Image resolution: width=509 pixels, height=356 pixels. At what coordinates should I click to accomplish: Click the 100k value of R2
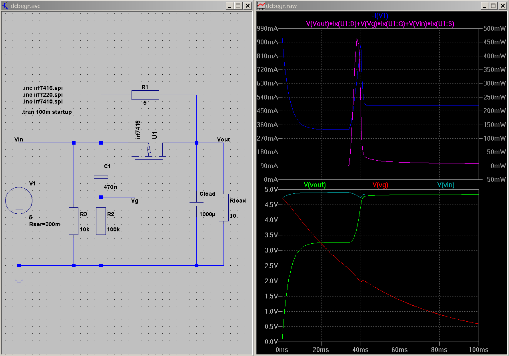[114, 230]
